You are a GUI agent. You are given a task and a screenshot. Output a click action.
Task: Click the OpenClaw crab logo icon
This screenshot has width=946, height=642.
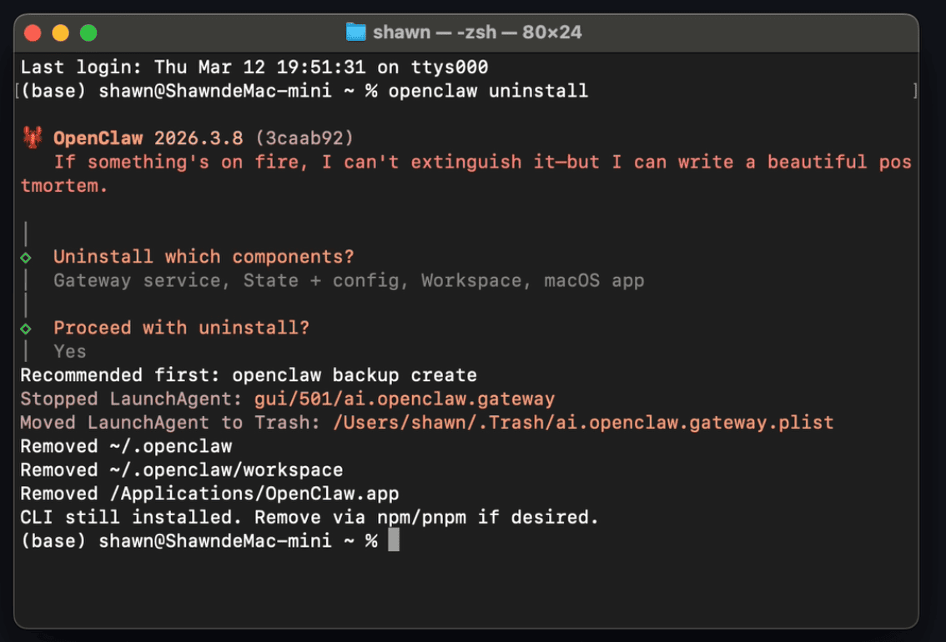pos(32,138)
